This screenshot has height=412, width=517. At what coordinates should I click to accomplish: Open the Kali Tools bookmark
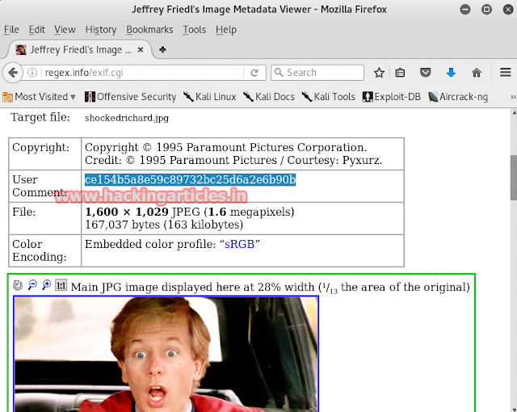[329, 97]
